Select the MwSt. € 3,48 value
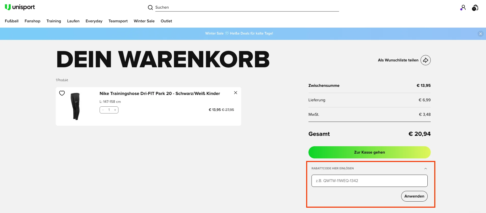Screen dimensions: 486x213 [x=425, y=114]
